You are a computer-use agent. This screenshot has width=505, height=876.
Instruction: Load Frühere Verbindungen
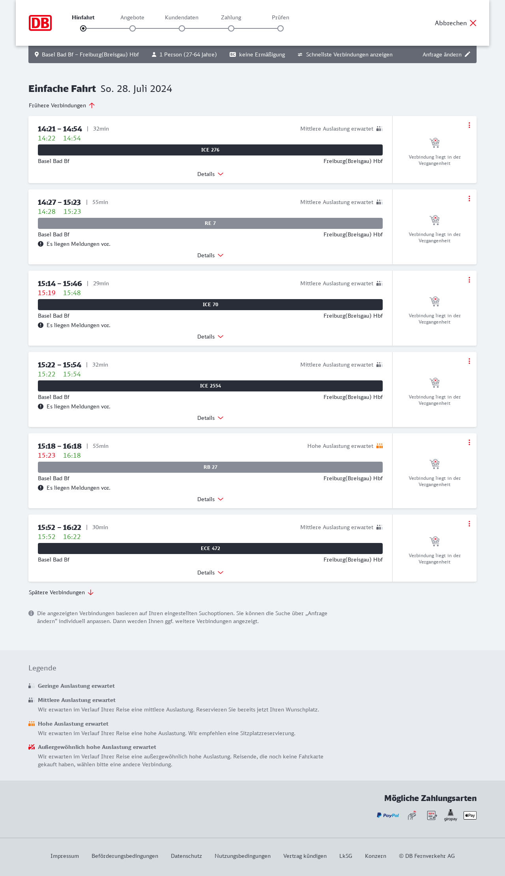pyautogui.click(x=62, y=105)
